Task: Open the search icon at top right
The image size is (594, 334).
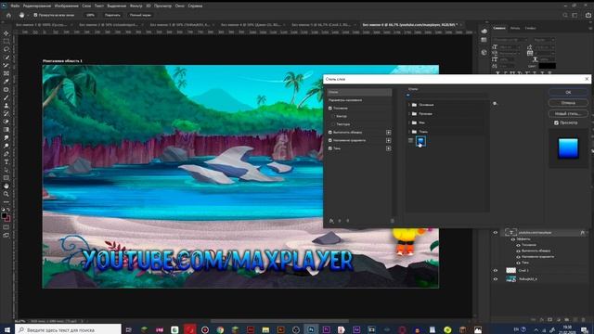Action: (x=565, y=15)
